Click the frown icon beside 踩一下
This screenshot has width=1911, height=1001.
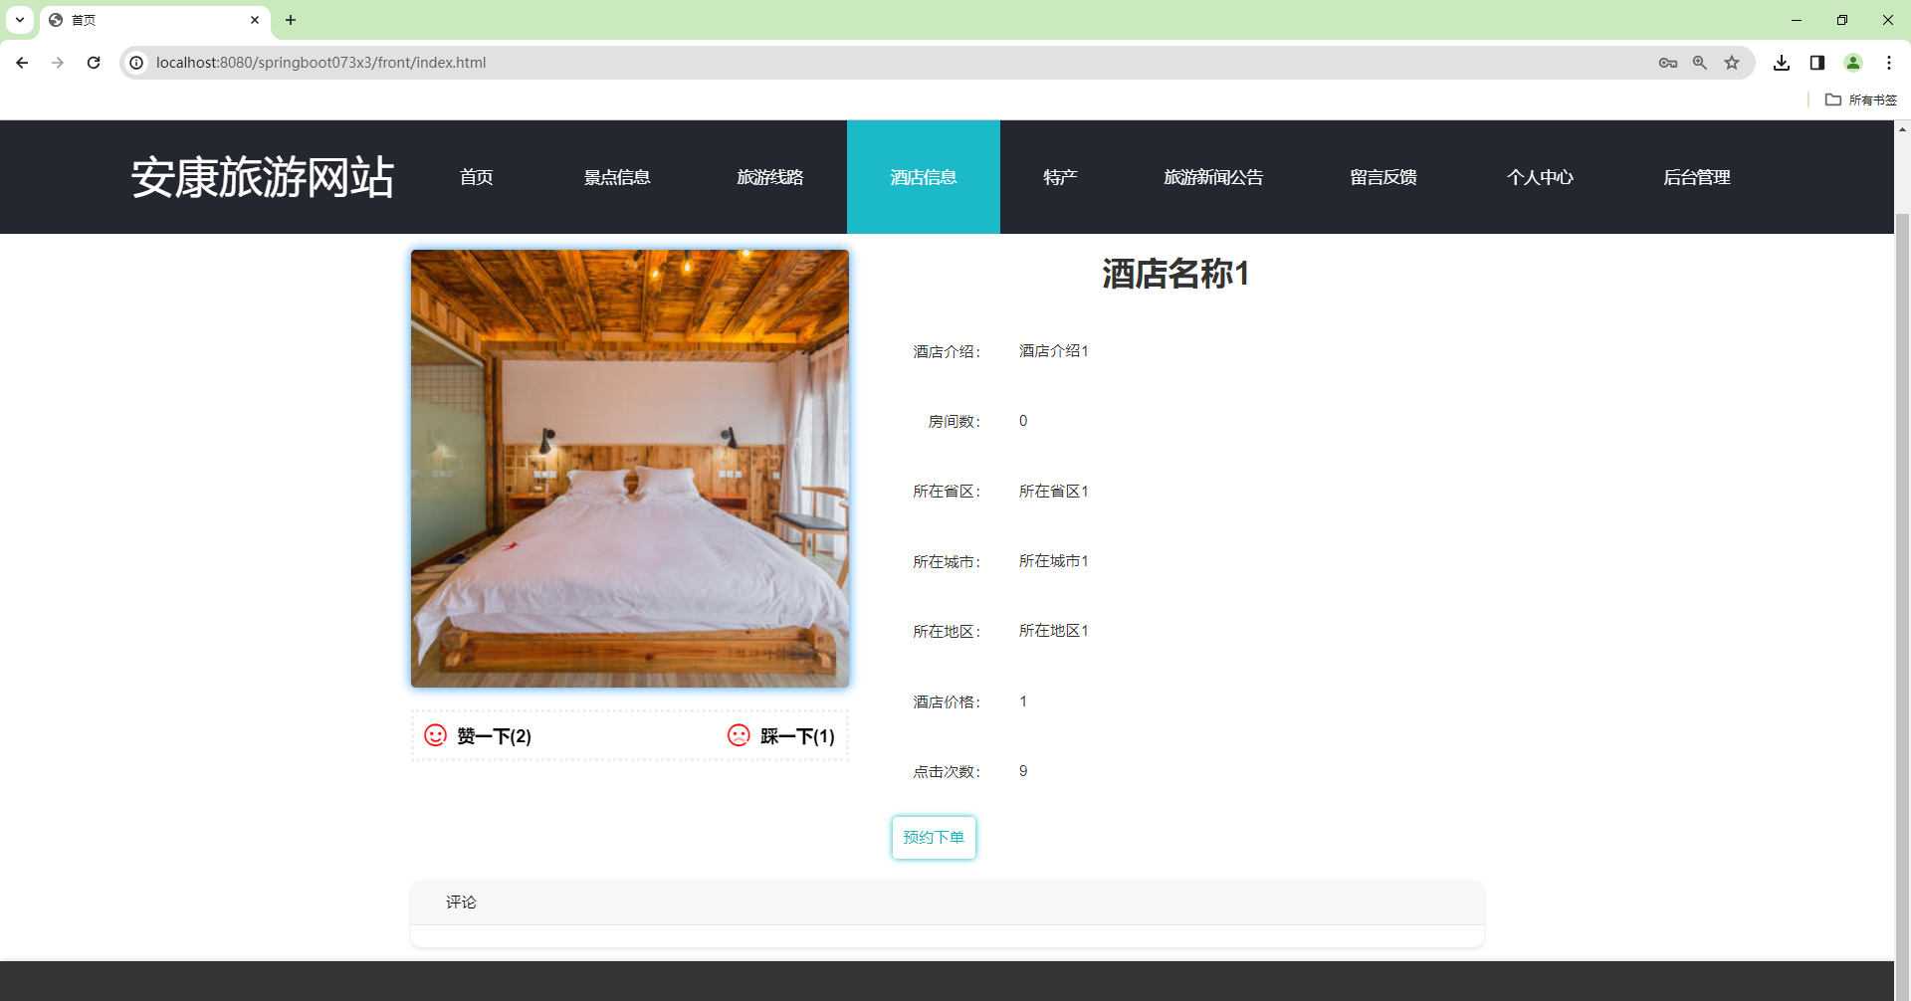pos(739,735)
